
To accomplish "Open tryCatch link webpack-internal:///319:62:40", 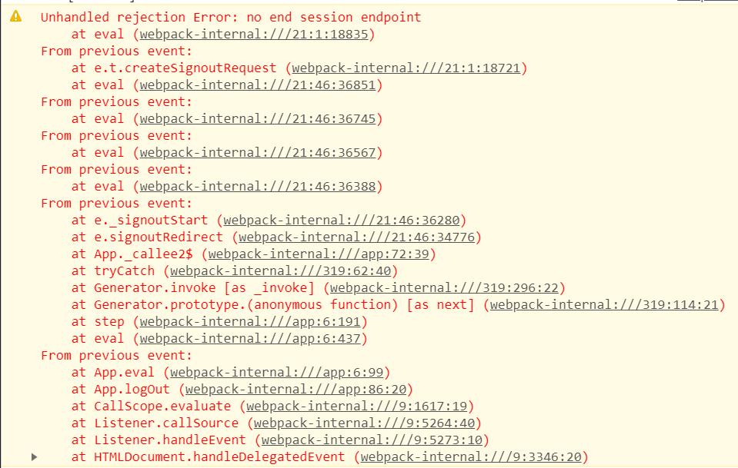I will point(281,271).
